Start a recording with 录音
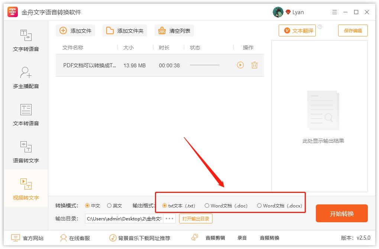 (x=242, y=238)
